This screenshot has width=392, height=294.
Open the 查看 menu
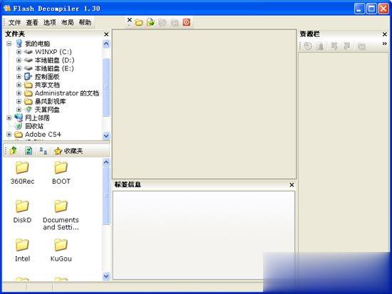32,23
